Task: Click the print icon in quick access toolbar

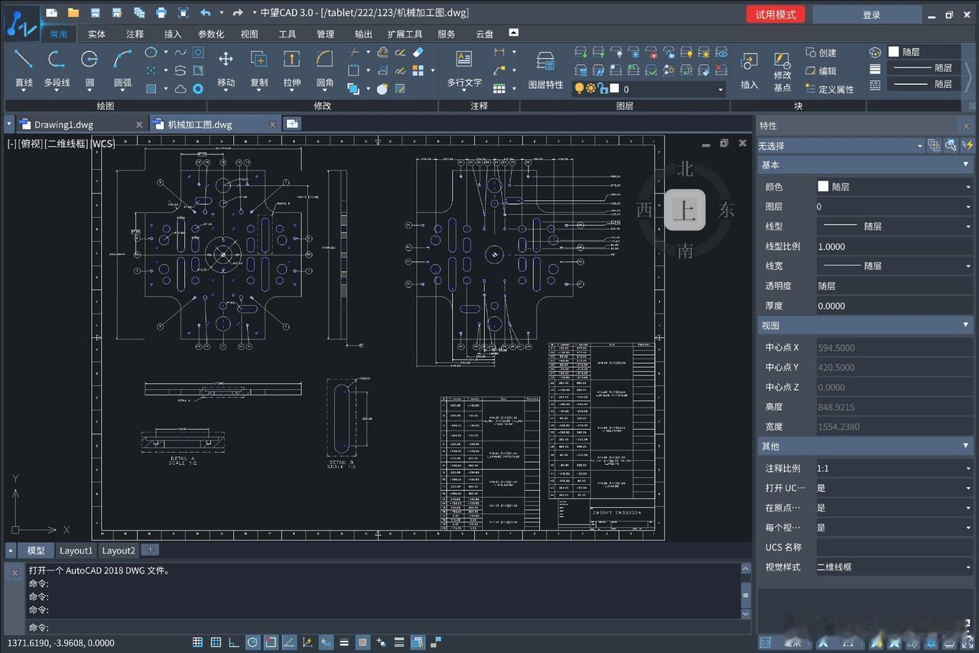Action: click(161, 13)
